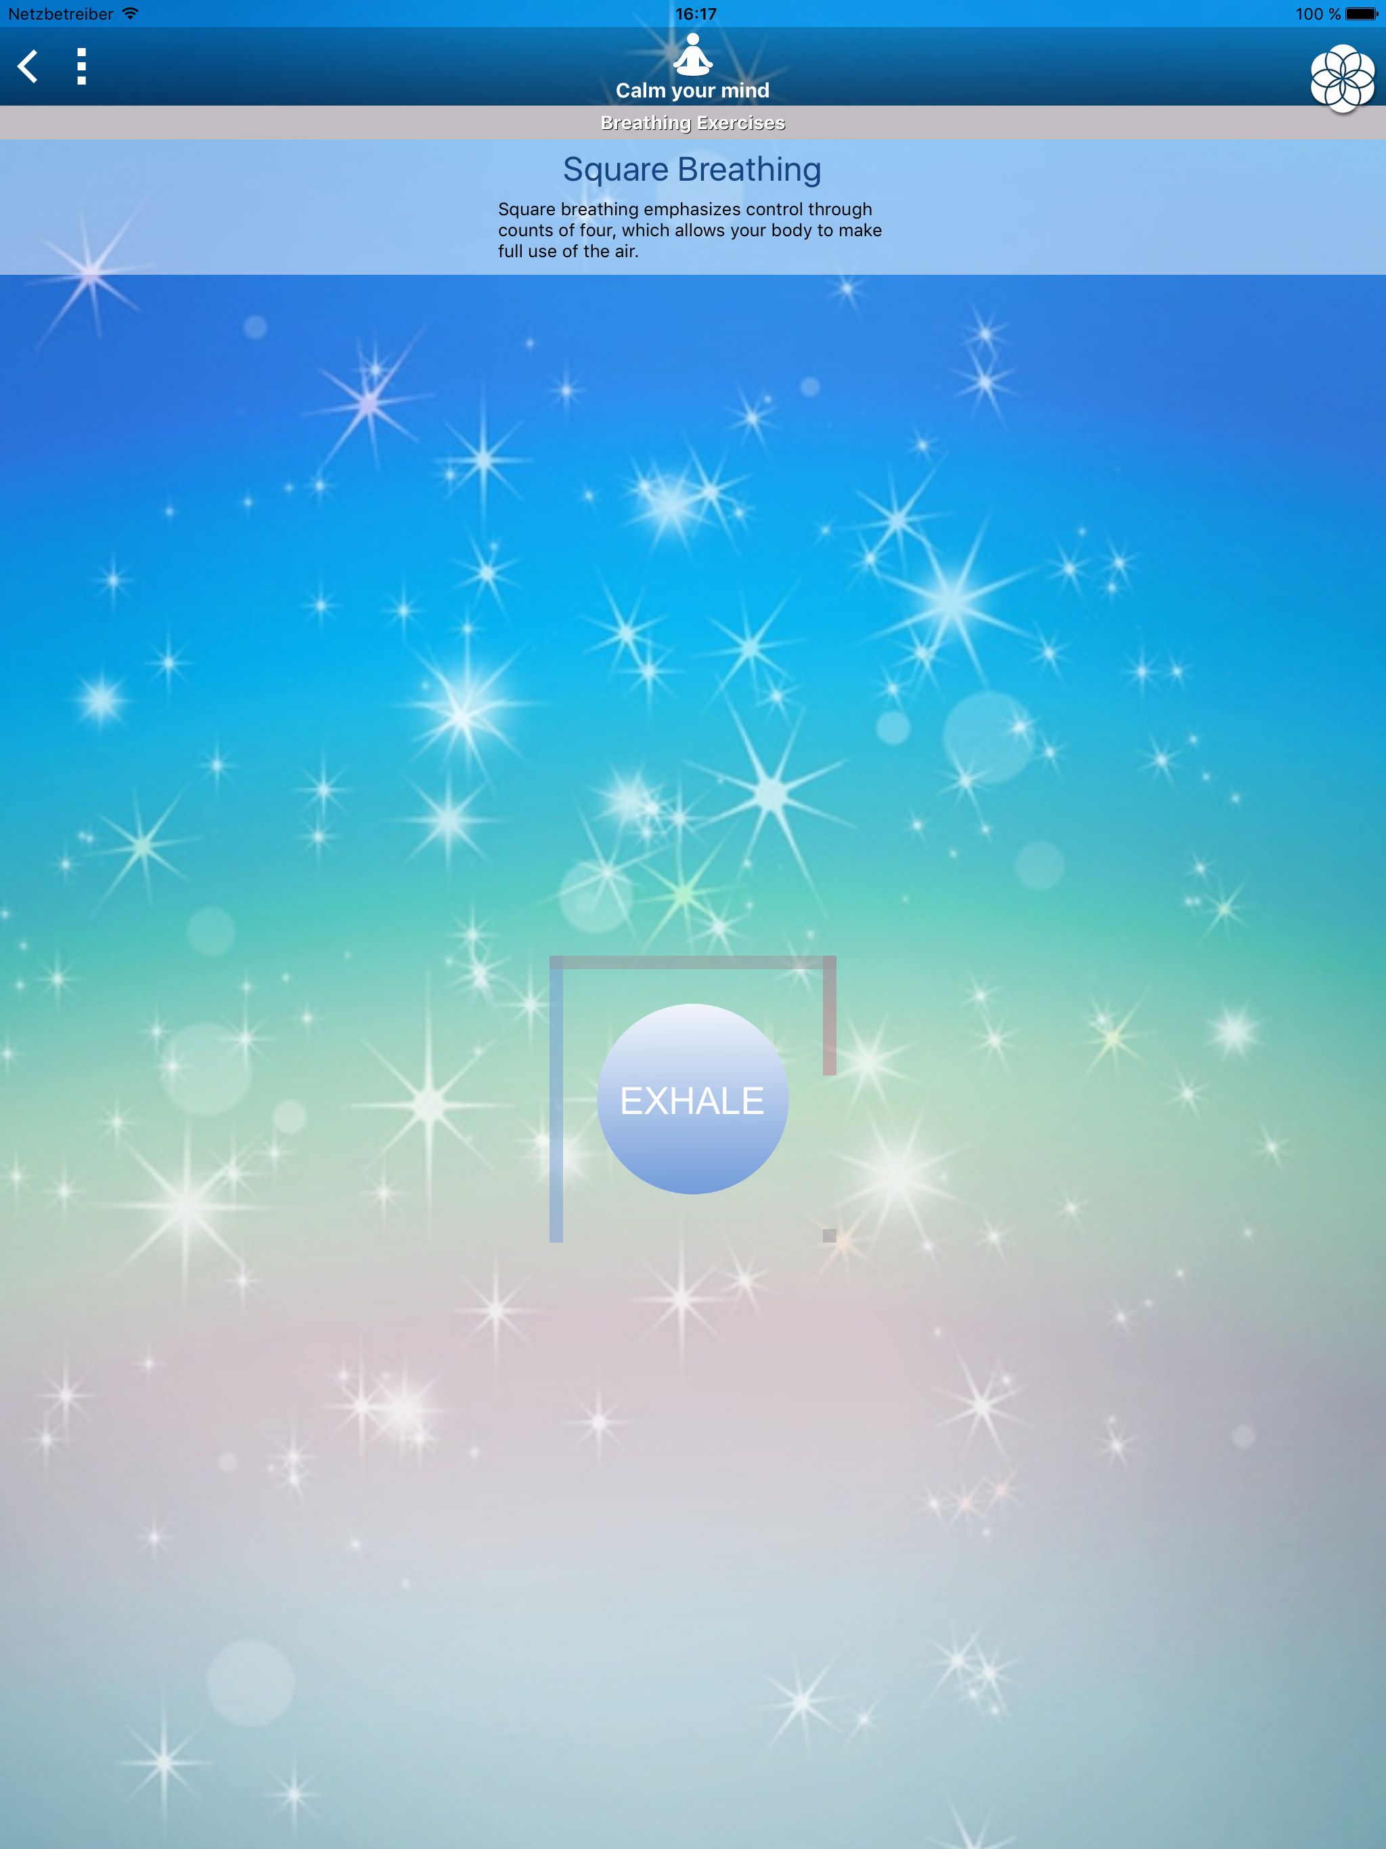Tap the Calm your mind title
1386x1849 pixels.
pyautogui.click(x=692, y=90)
